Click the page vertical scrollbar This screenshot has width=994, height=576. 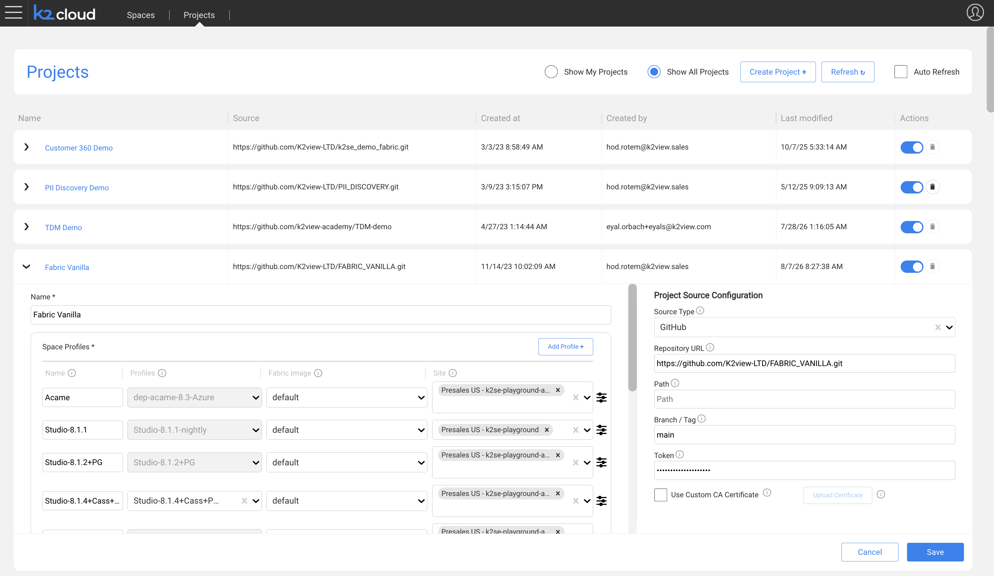(990, 70)
